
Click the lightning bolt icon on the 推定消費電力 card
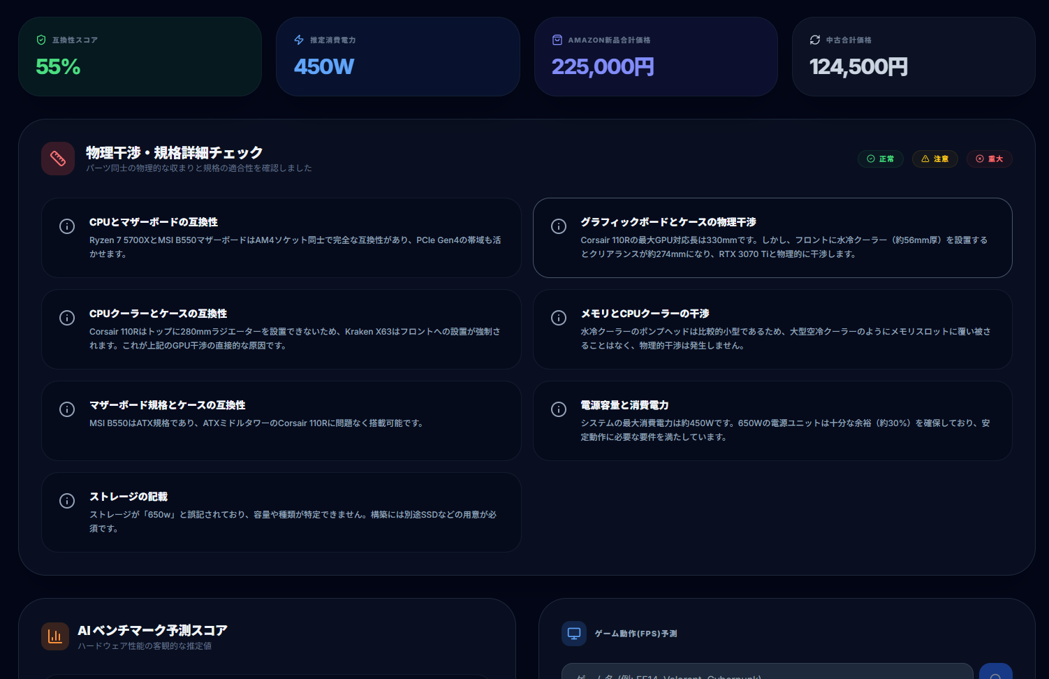(x=298, y=40)
